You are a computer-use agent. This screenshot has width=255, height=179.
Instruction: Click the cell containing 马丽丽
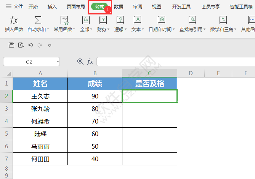click(x=40, y=146)
